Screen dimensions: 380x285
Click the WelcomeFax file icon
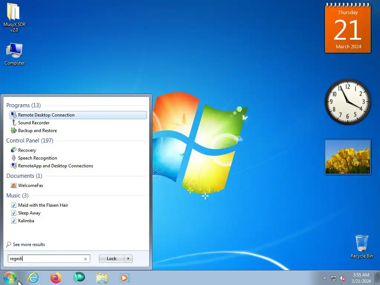[14, 186]
